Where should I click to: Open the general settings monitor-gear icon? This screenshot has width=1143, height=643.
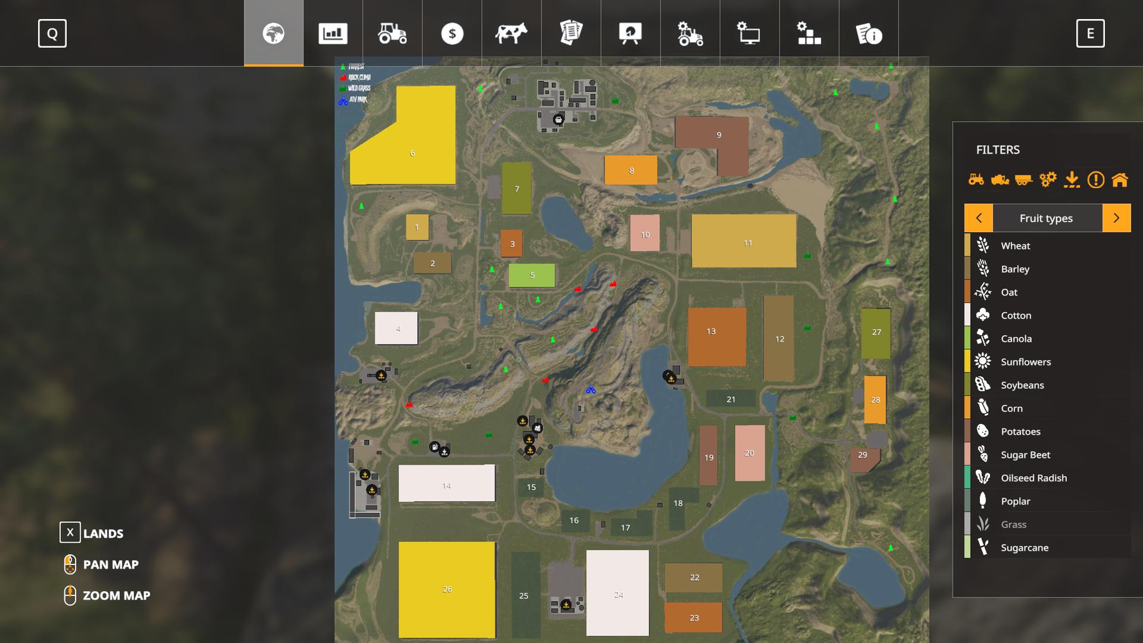click(749, 34)
